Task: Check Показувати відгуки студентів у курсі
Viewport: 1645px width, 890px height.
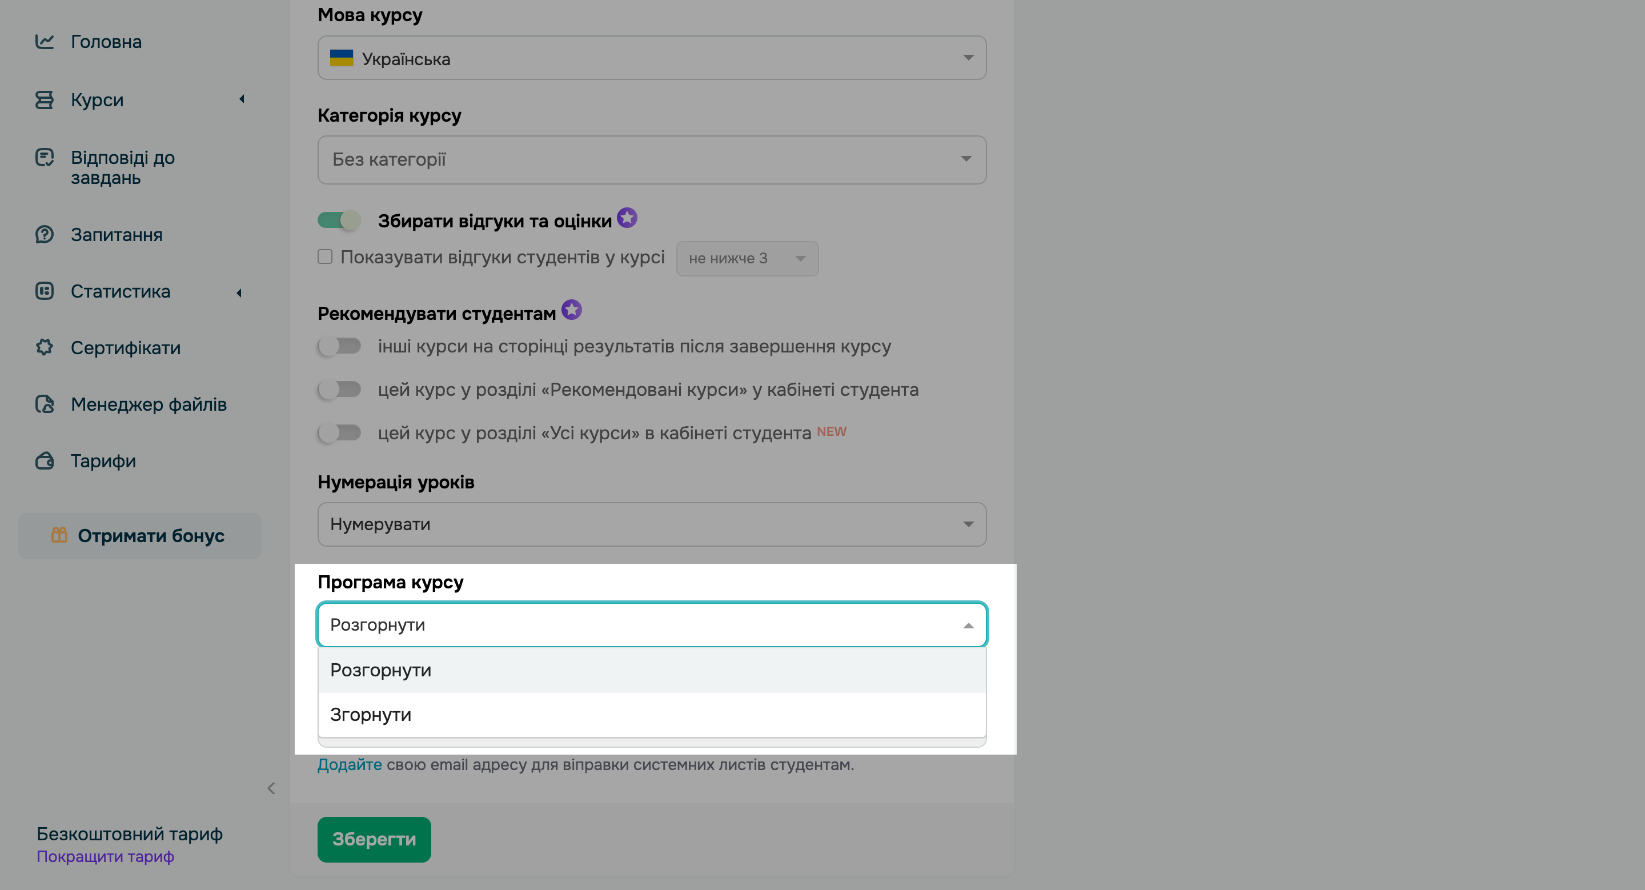Action: tap(325, 256)
